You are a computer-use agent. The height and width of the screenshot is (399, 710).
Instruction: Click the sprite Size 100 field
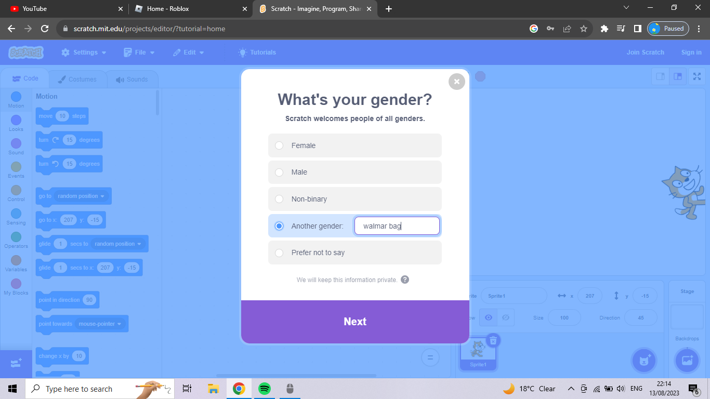(564, 317)
